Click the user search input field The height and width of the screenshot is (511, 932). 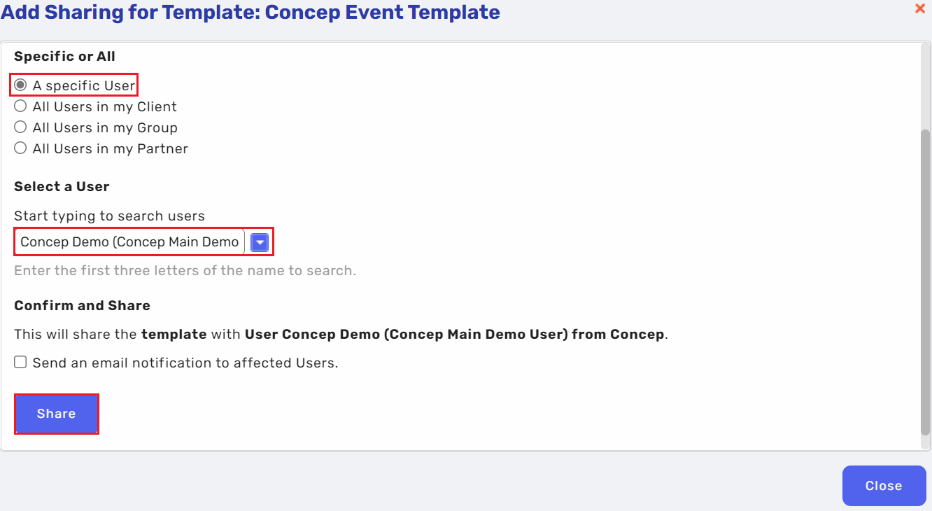[x=129, y=242]
